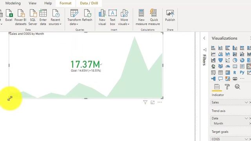Click the 17.37M KPI value
Viewport: 251px width, 141px height.
(85, 64)
